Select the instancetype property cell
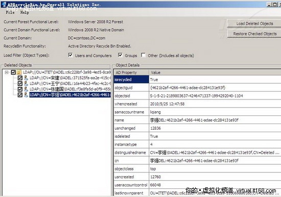Image resolution: width=281 pixels, height=197 pixels. point(131,144)
